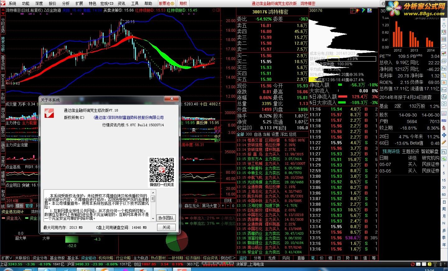This screenshot has width=448, height=271.
Task: Select the 日 daily period button in sidebar
Action: [x=444, y=202]
